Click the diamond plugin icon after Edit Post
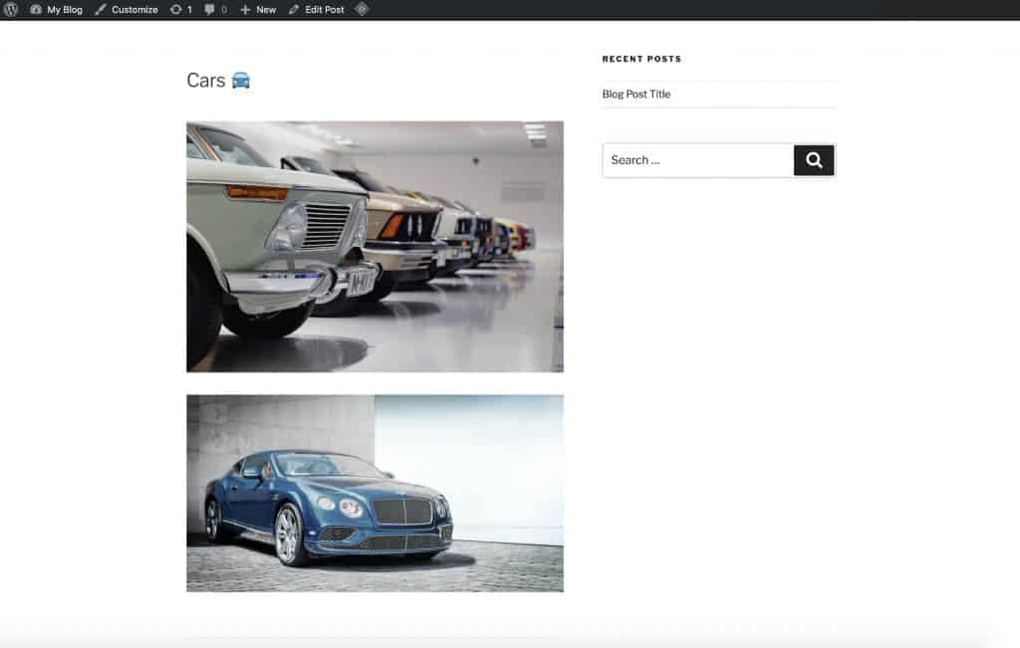 click(361, 9)
